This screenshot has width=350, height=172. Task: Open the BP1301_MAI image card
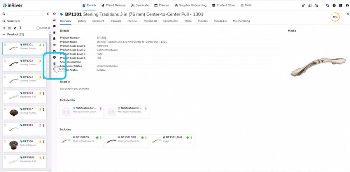(172, 141)
